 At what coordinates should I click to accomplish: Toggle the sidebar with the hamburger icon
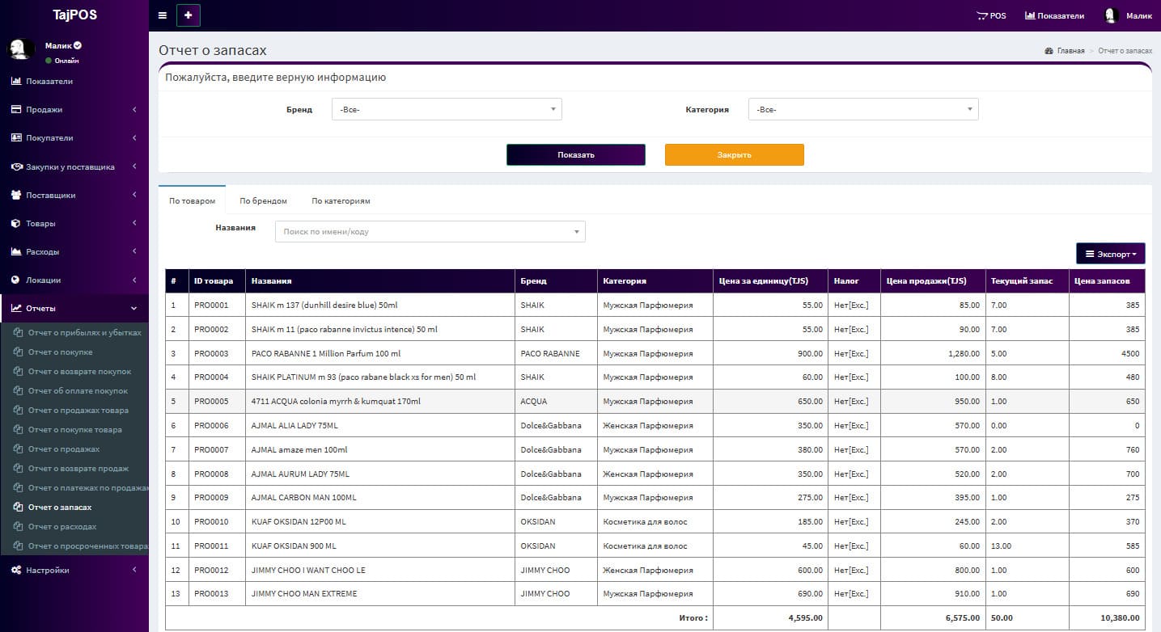(x=163, y=15)
